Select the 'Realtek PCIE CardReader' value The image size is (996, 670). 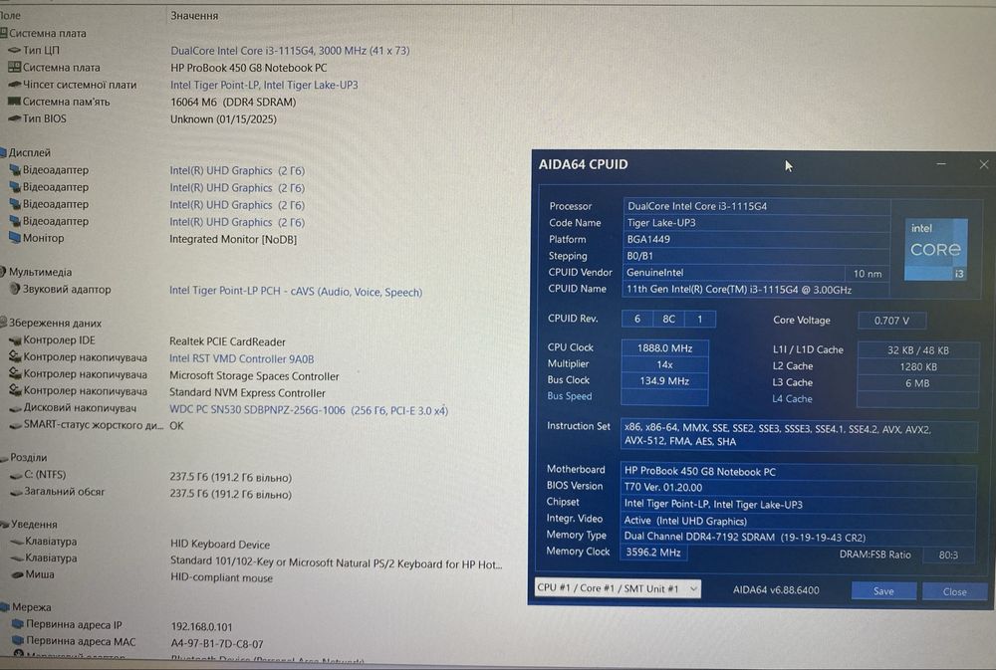(x=227, y=341)
